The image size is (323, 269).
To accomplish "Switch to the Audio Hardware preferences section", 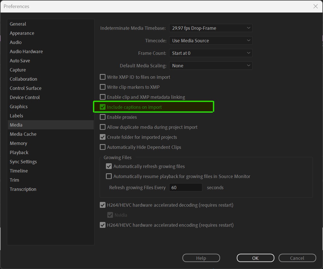I will click(26, 51).
